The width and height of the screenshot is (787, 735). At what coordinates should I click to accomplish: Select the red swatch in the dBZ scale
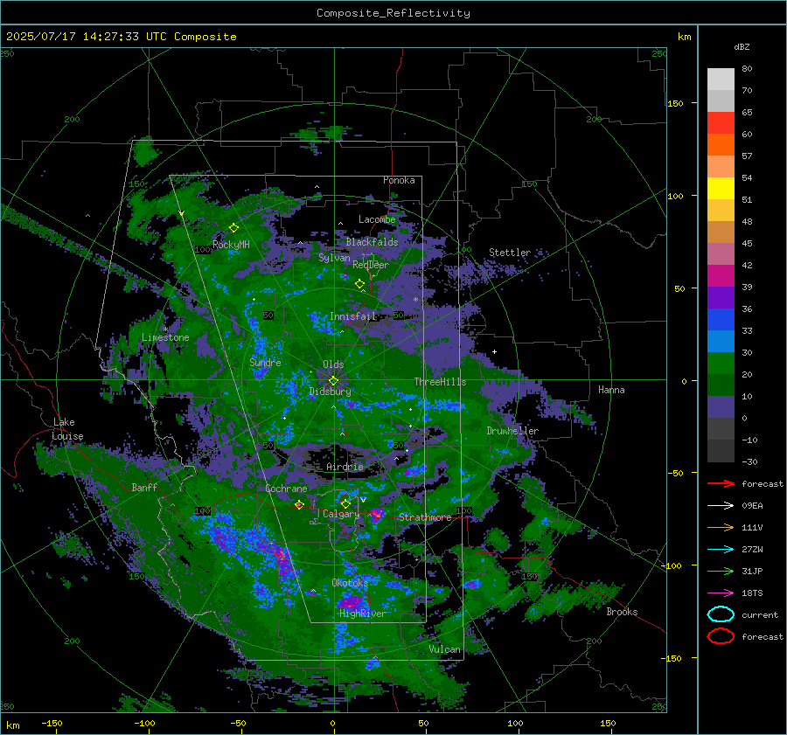point(721,123)
